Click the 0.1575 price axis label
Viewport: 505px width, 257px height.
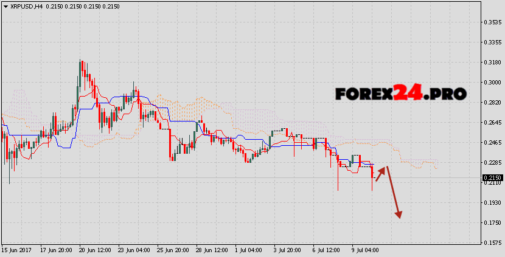point(492,242)
